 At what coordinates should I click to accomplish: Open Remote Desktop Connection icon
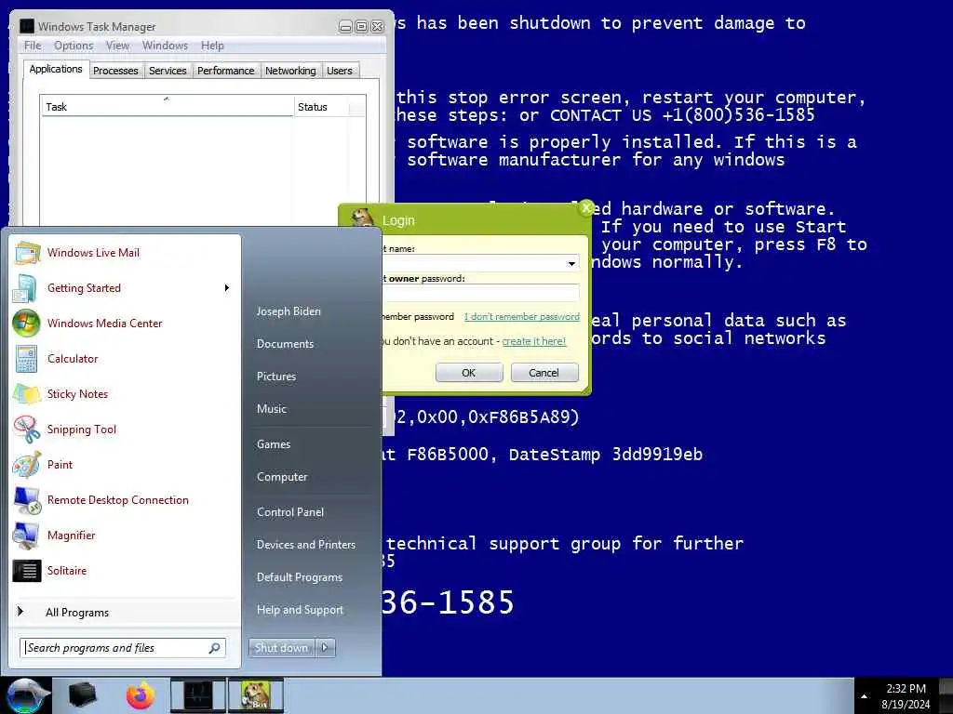click(27, 500)
